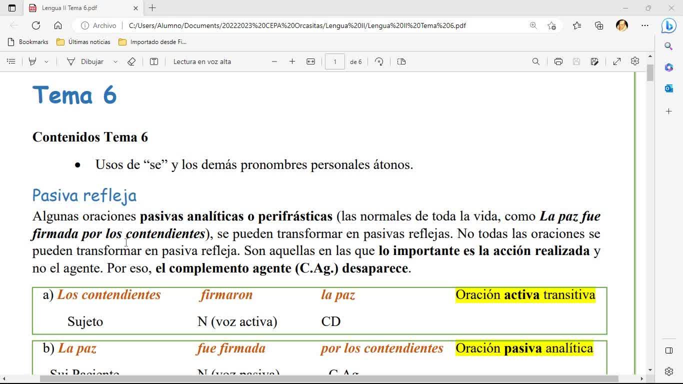Open the user profile avatar
Image resolution: width=683 pixels, height=384 pixels.
tap(622, 25)
